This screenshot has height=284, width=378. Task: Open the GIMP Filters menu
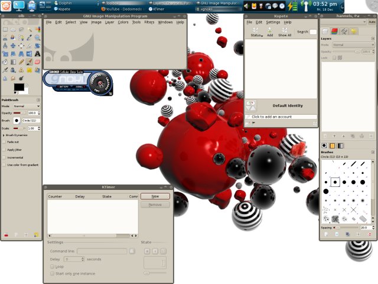pyautogui.click(x=149, y=22)
